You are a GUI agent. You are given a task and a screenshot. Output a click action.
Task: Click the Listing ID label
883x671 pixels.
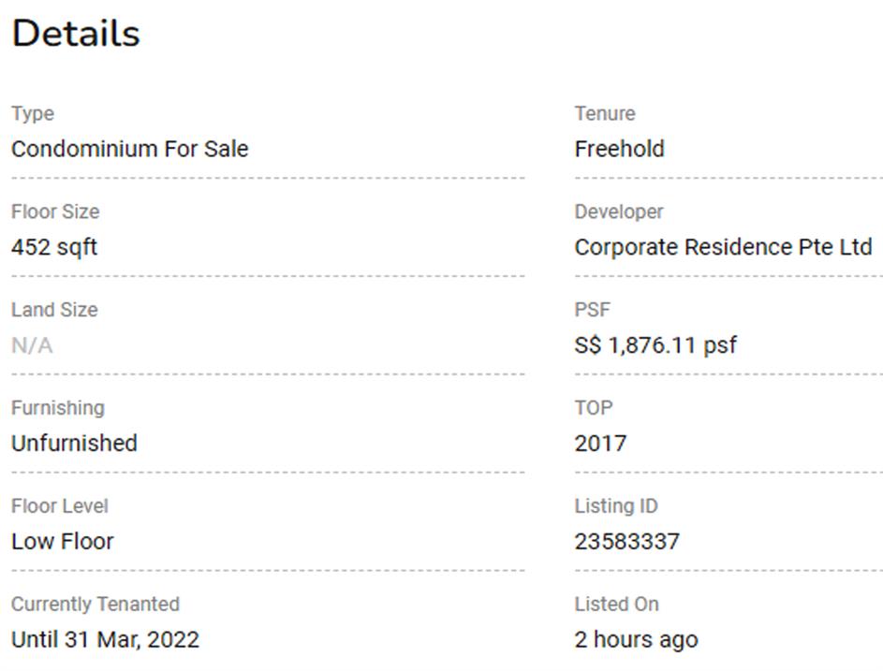[x=616, y=505]
